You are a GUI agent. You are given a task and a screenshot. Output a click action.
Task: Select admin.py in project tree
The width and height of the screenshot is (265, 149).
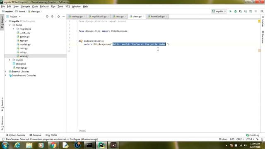24,37
